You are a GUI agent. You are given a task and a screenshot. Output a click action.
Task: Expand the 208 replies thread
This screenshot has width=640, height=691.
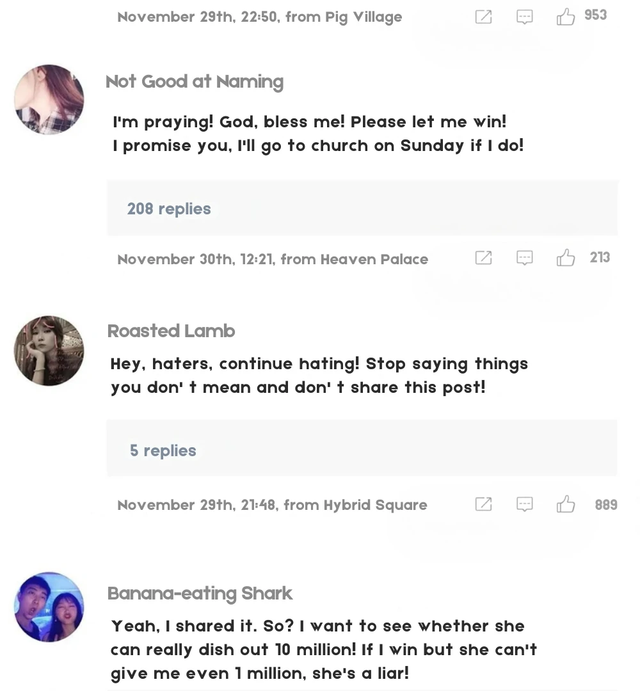click(169, 209)
